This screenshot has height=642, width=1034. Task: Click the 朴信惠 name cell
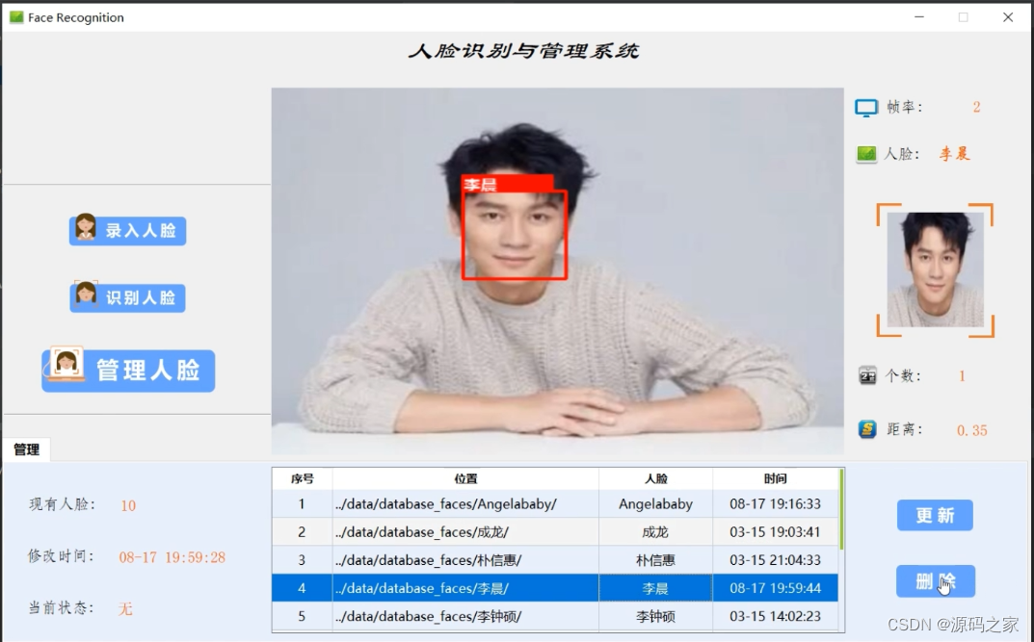(655, 559)
